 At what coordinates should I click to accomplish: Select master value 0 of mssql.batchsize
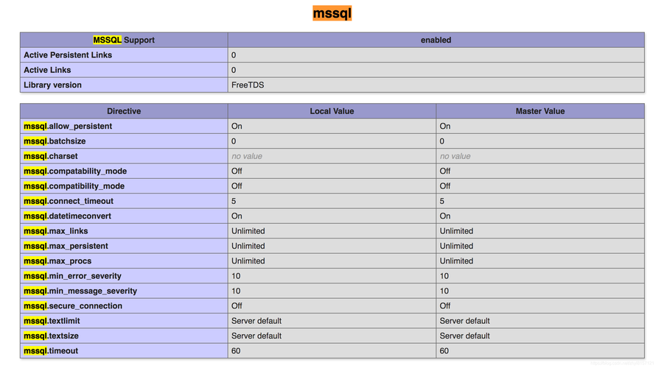click(442, 141)
